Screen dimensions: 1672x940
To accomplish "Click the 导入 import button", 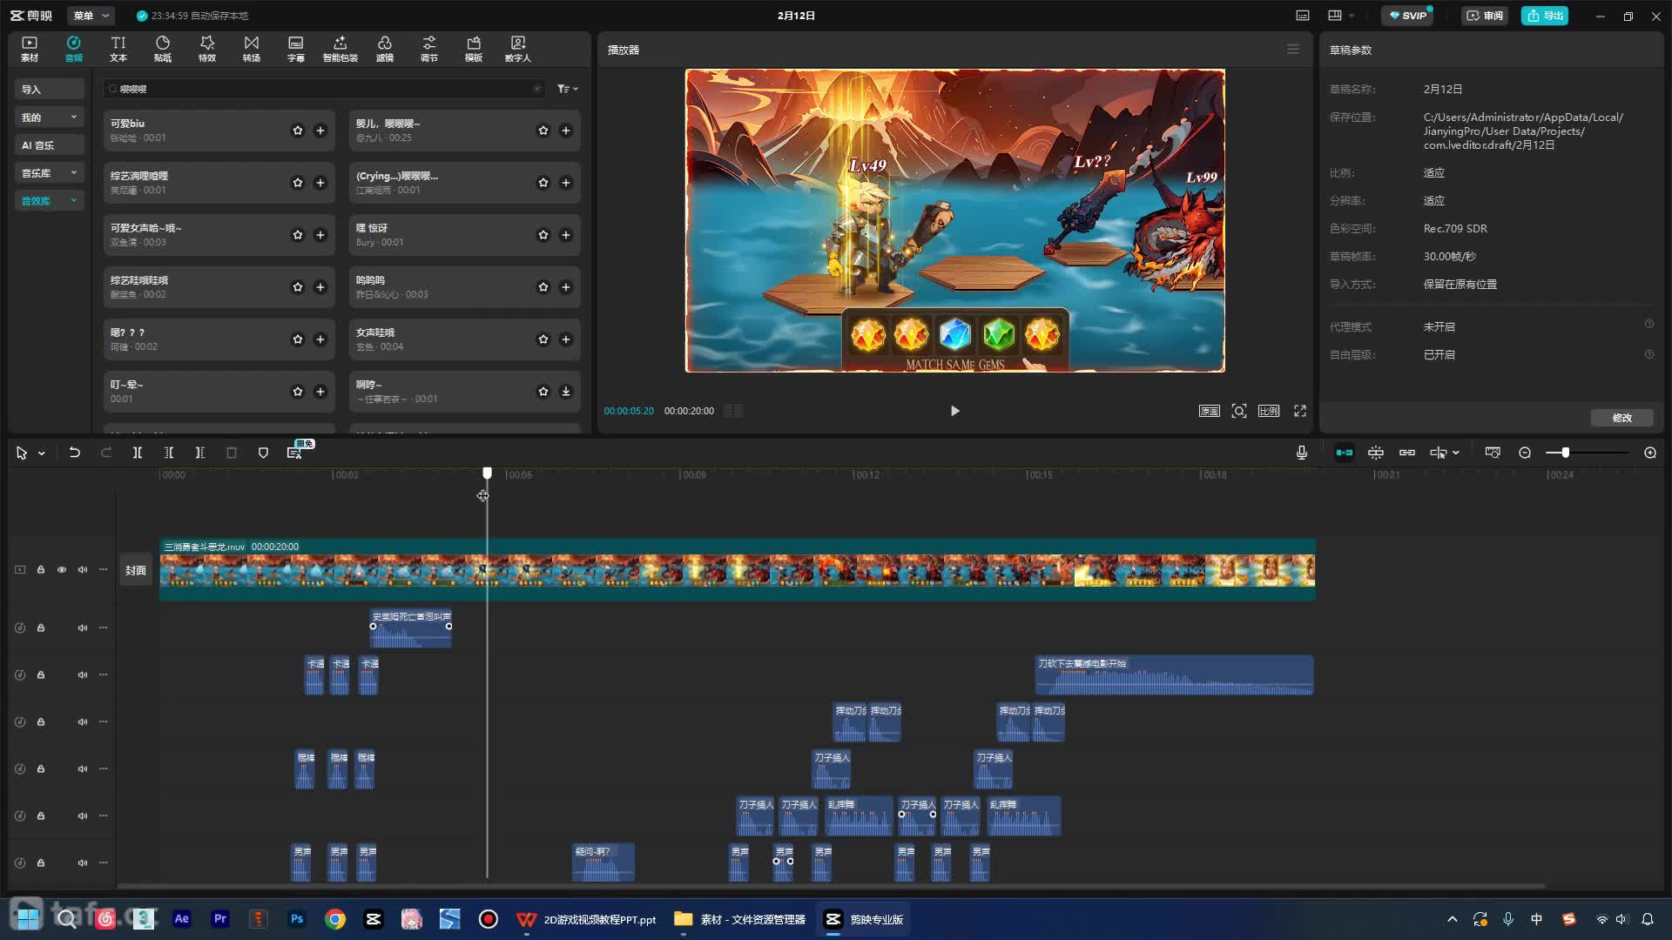I will click(49, 90).
